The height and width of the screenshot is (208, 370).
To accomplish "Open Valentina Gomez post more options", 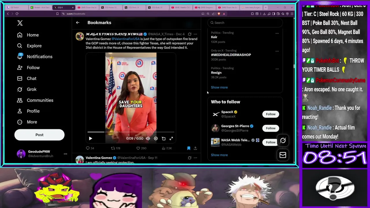I will click(195, 158).
